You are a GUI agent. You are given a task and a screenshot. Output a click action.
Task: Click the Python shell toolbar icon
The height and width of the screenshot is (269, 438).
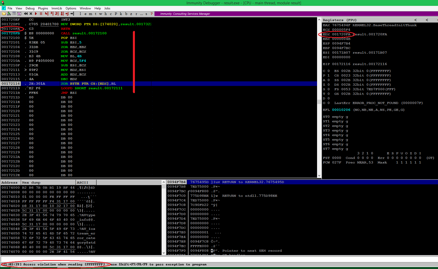pyautogui.click(x=9, y=14)
